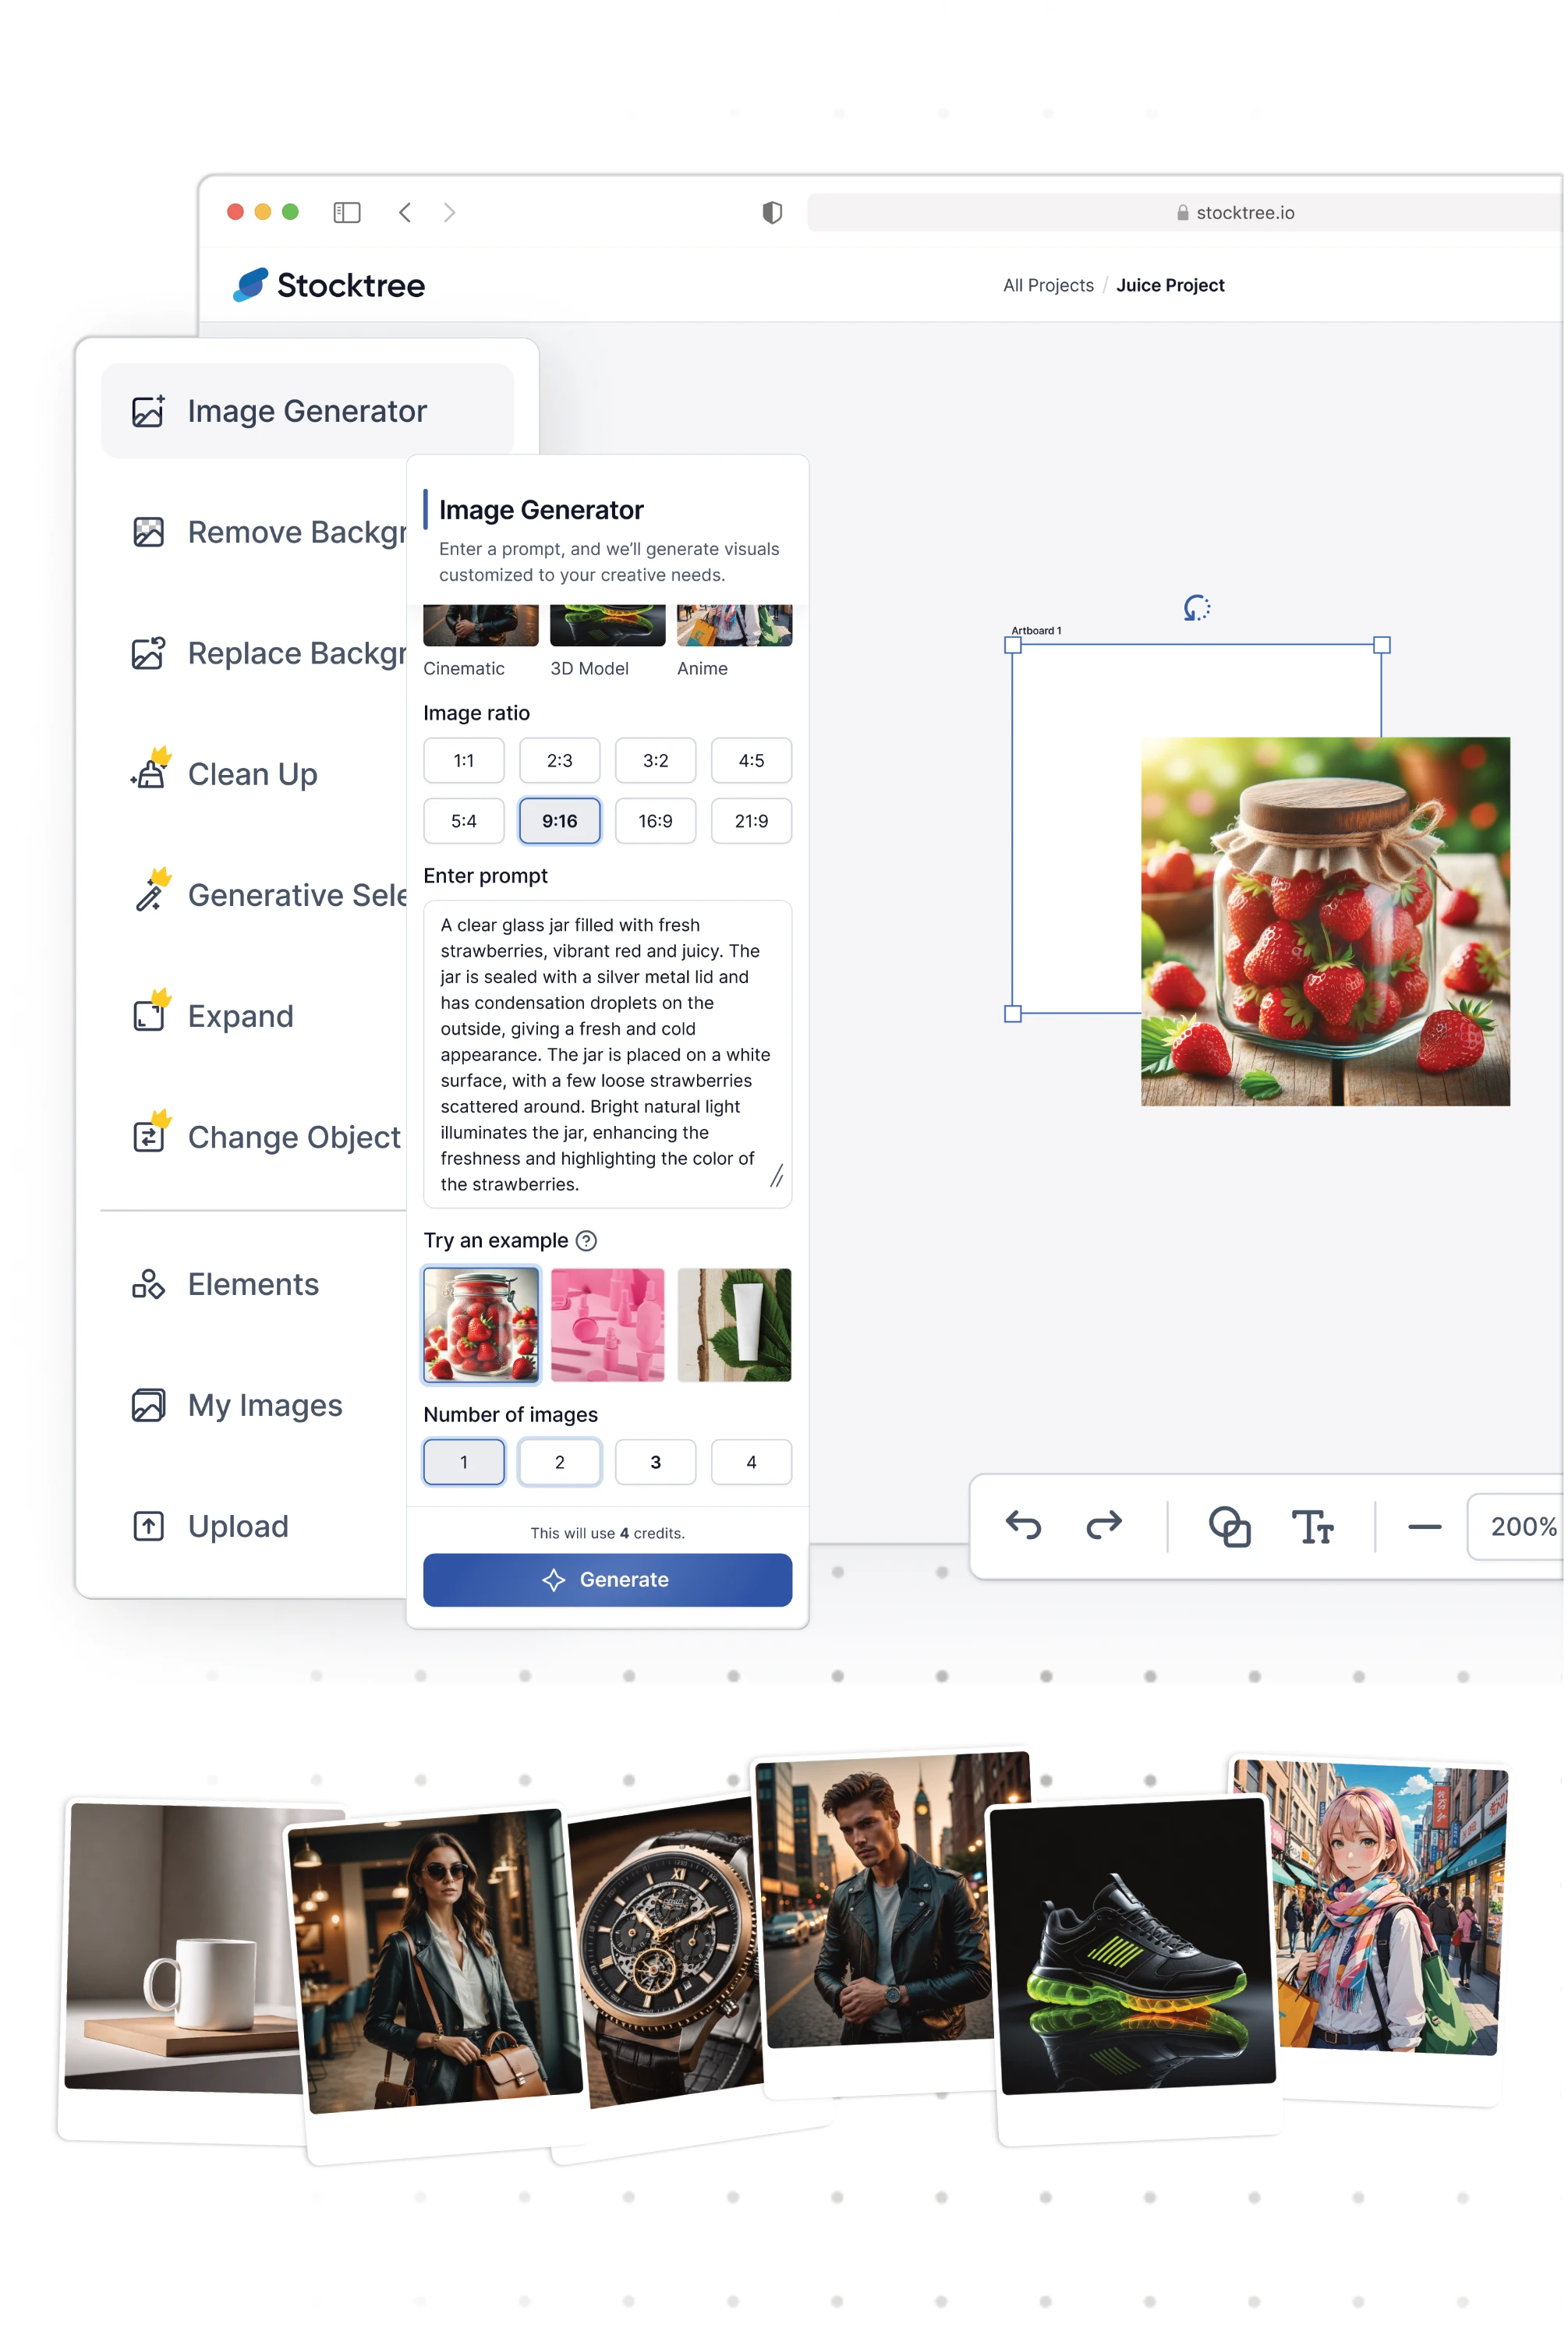Click the rotate handle above the artboard
Viewport: 1568px width, 2339px height.
[x=1196, y=608]
